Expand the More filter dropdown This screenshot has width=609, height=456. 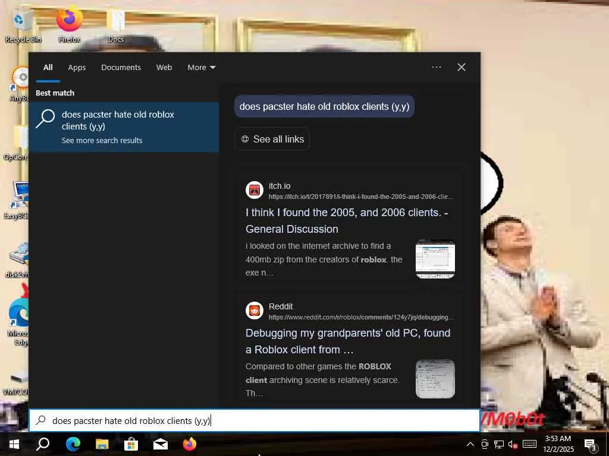click(x=201, y=68)
